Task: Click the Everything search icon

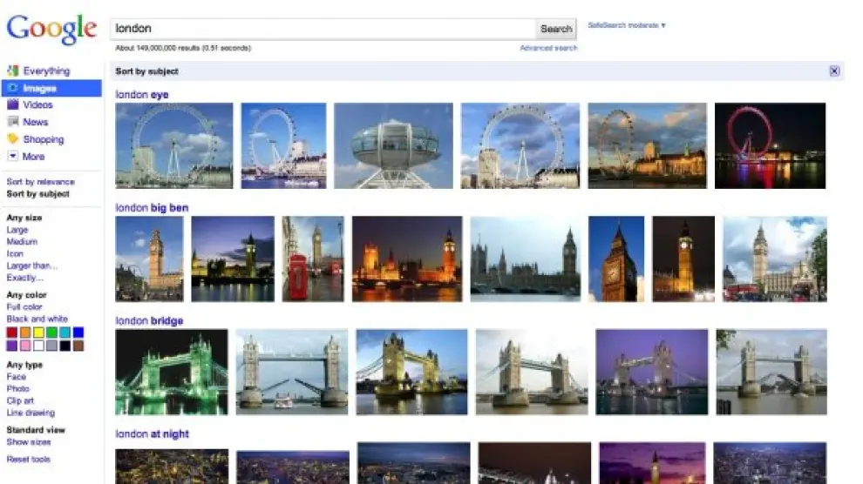Action: click(12, 71)
